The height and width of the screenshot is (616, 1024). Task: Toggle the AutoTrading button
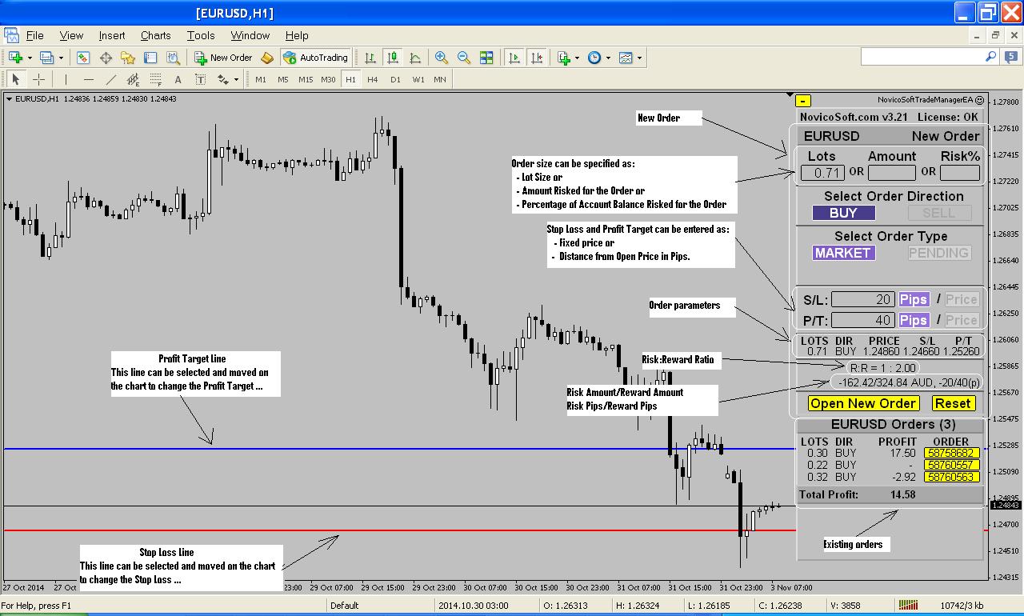pyautogui.click(x=315, y=58)
